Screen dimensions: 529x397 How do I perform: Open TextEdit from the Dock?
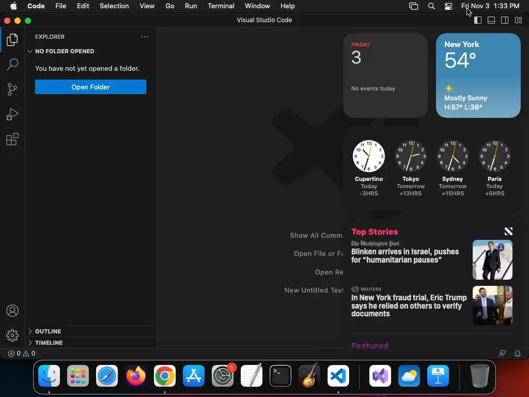252,376
